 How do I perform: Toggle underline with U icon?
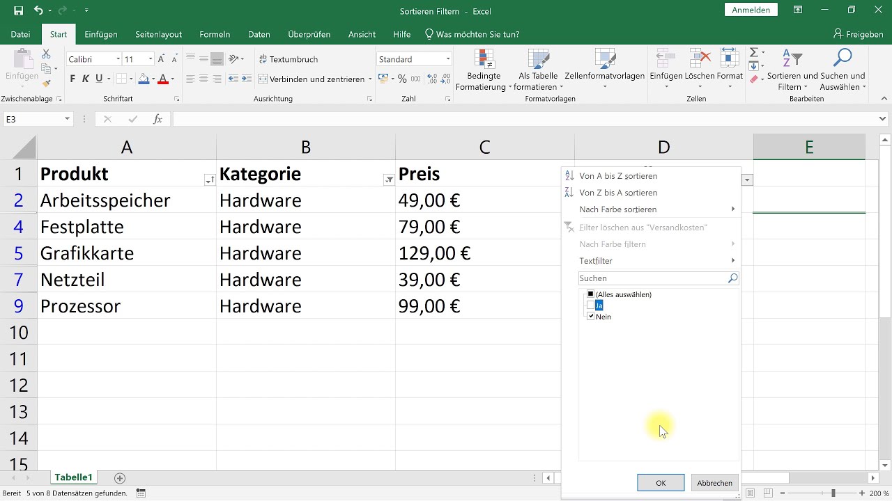click(x=99, y=79)
